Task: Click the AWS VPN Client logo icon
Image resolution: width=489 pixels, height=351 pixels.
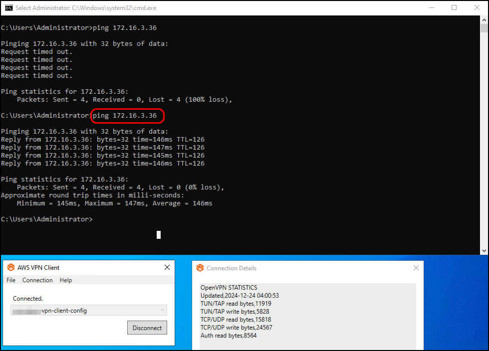Action: click(x=11, y=267)
